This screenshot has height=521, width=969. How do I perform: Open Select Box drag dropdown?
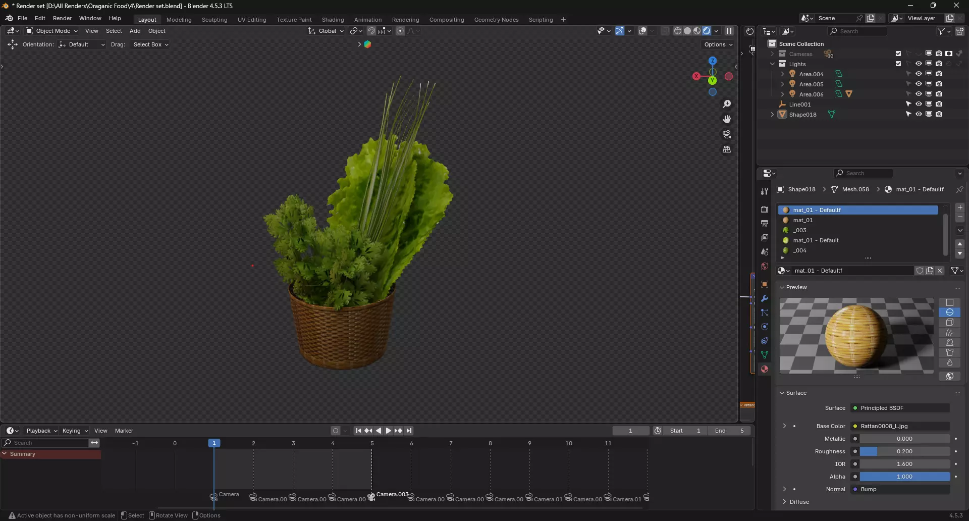pos(150,44)
